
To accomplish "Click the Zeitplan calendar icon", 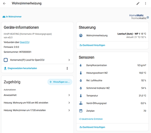I will click(x=81, y=111).
